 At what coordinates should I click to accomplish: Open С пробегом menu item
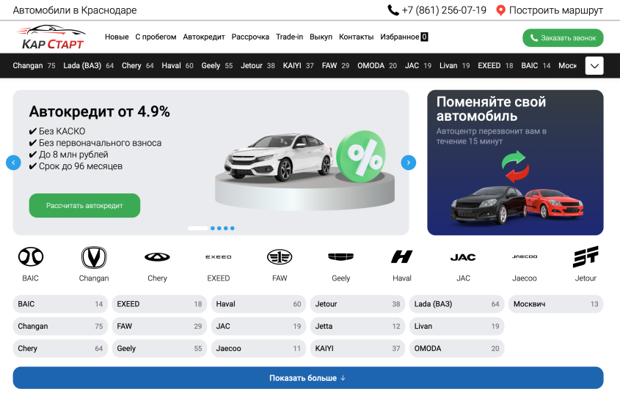[156, 37]
